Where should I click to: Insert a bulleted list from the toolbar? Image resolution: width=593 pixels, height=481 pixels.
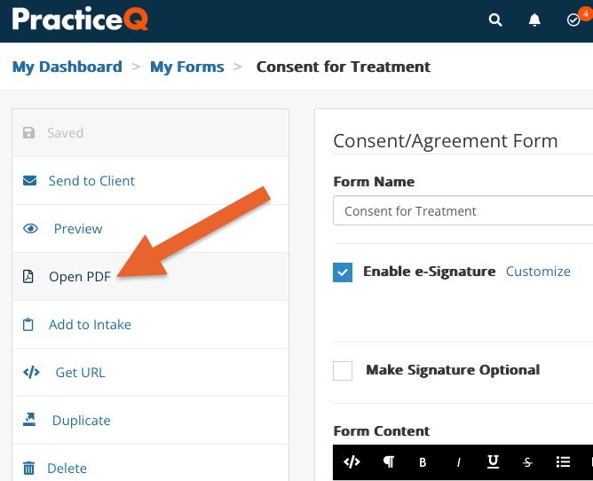point(563,461)
